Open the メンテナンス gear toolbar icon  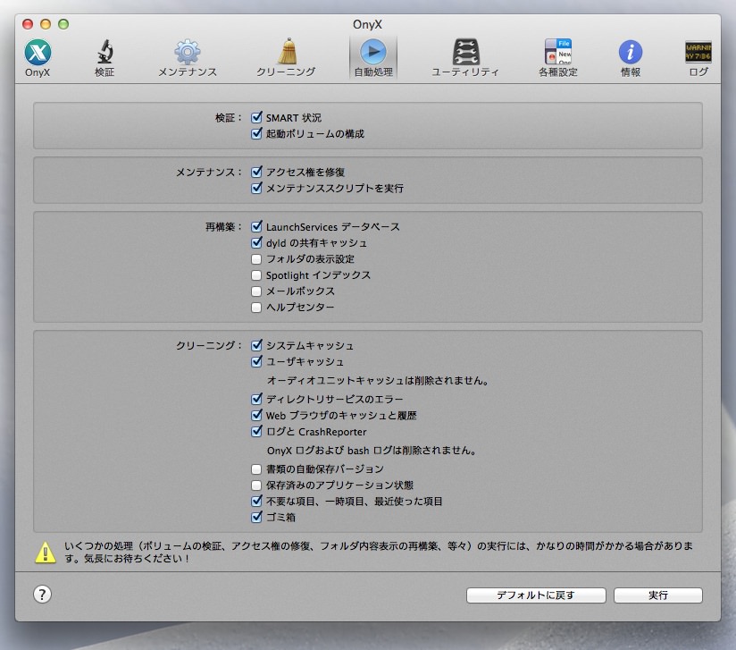188,58
